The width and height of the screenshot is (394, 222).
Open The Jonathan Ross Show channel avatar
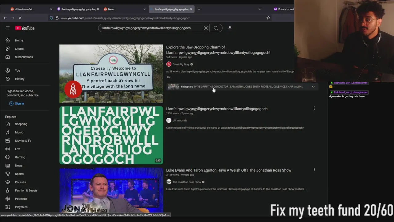(x=169, y=182)
